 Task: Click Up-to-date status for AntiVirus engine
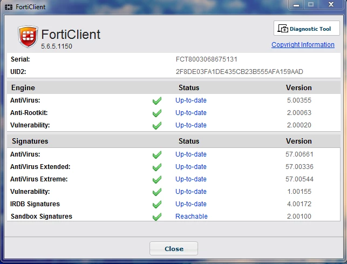(x=191, y=100)
